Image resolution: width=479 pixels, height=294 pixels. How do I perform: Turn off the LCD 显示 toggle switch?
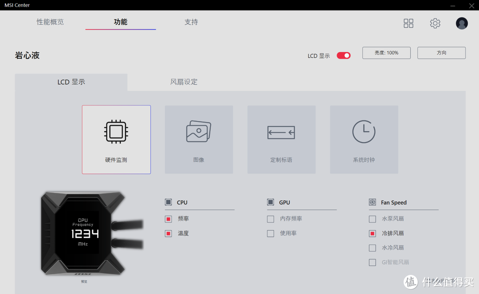pyautogui.click(x=343, y=55)
